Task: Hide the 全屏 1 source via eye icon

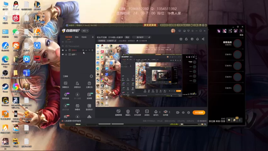Action: [x=63, y=54]
